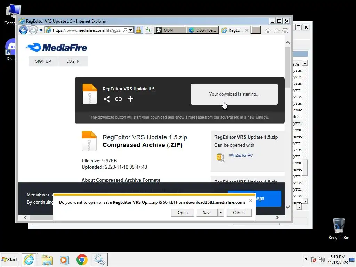The height and width of the screenshot is (267, 356).
Task: Click the WinZip program icon
Action: pos(221,157)
